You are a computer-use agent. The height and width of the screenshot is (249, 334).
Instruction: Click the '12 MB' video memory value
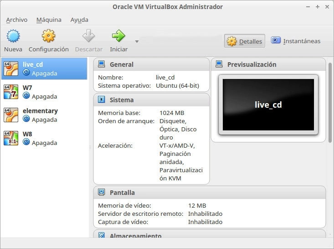[197, 206]
